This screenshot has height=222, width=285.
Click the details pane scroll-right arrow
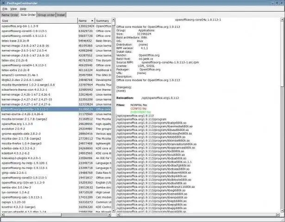278,215
